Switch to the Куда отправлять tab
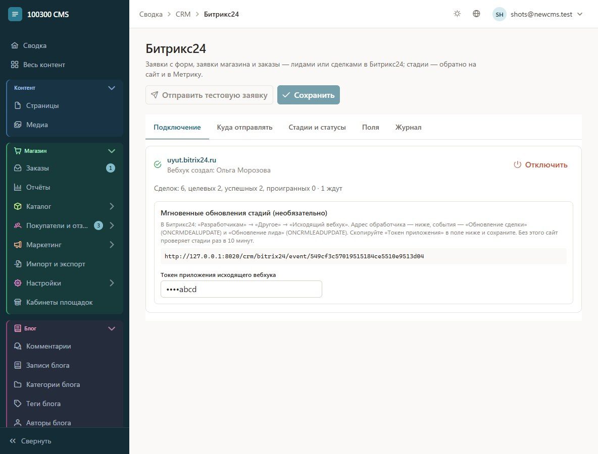Screen dimensions: 598x454 coord(244,127)
